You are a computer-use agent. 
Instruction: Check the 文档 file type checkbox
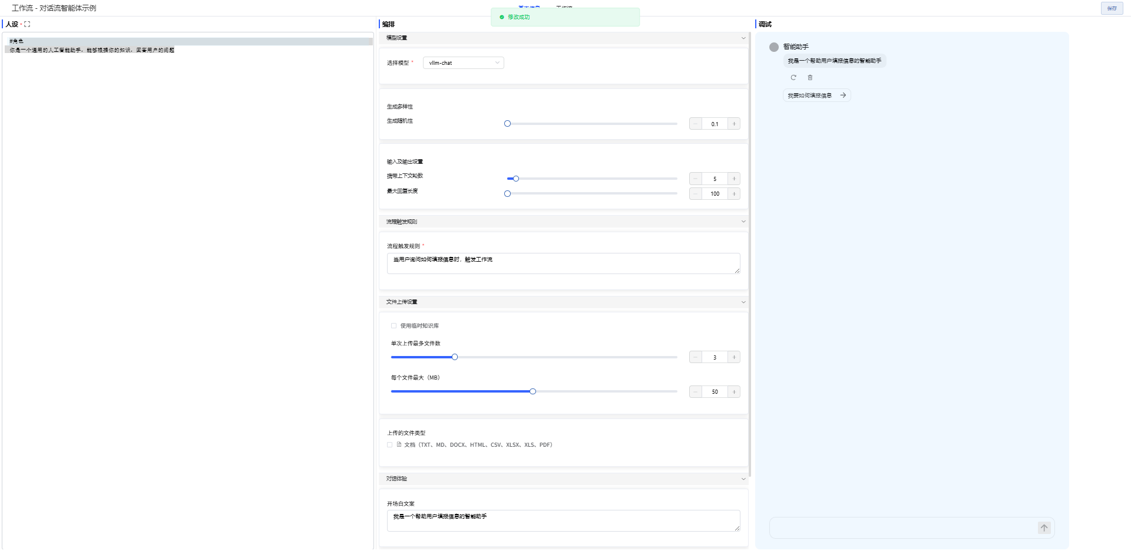[x=390, y=445]
